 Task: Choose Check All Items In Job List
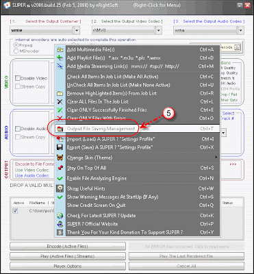point(138,77)
